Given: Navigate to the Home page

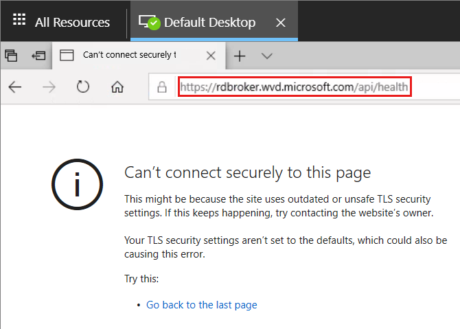Looking at the screenshot, I should pos(117,87).
